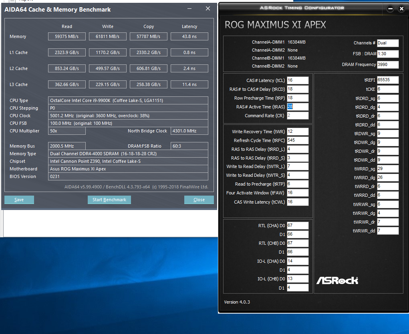Select Write Recovery Time (tWR) field
Screen dimensions: 409x334
[298, 132]
